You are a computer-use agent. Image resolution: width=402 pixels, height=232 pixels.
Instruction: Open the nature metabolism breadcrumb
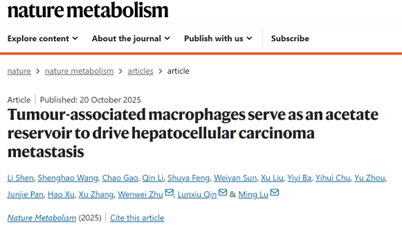(79, 71)
